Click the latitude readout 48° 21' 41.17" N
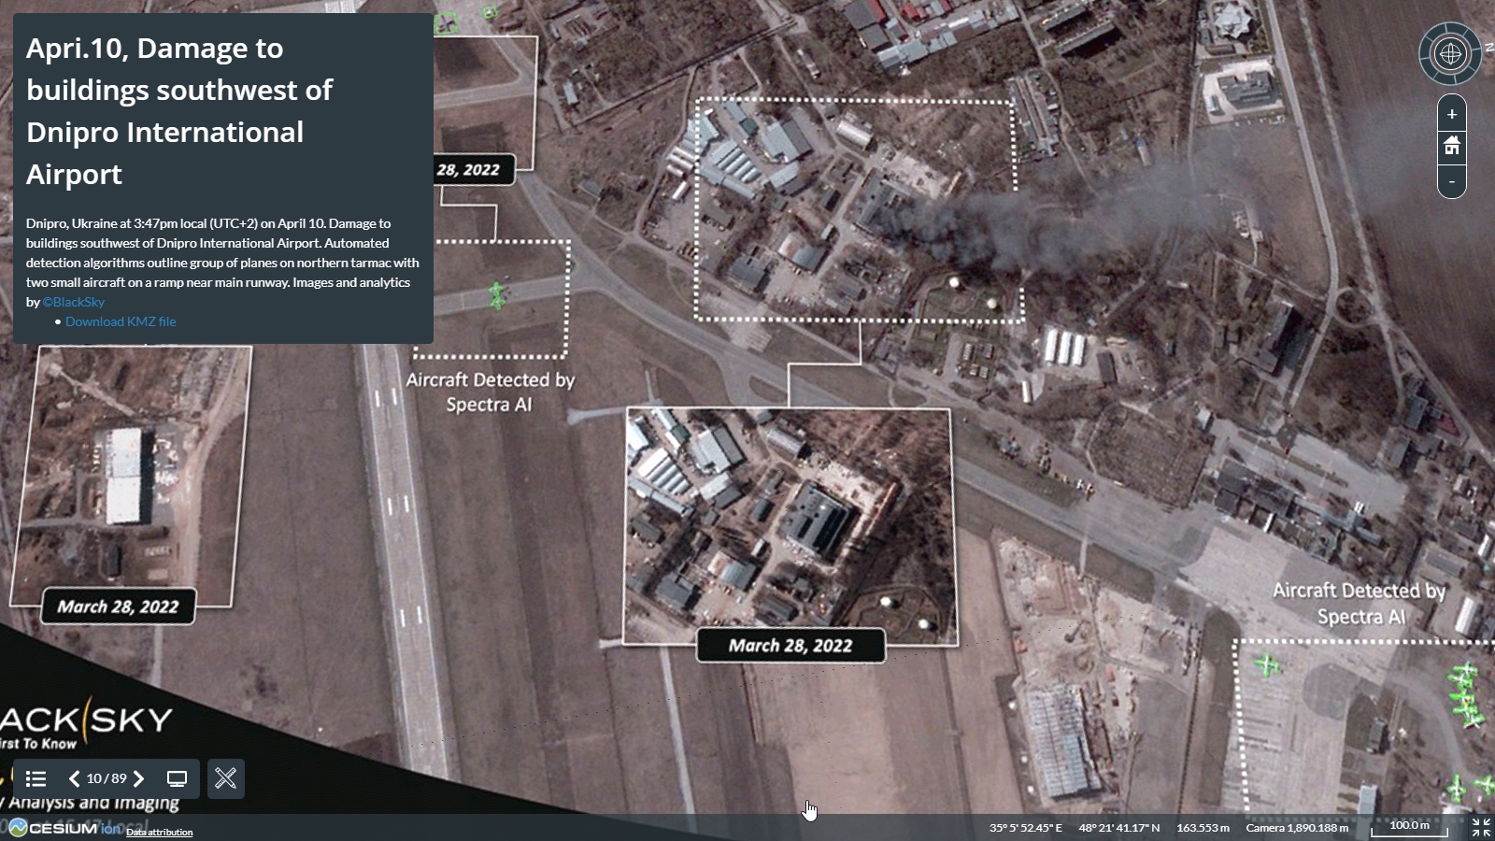Image resolution: width=1495 pixels, height=841 pixels. tap(1118, 828)
